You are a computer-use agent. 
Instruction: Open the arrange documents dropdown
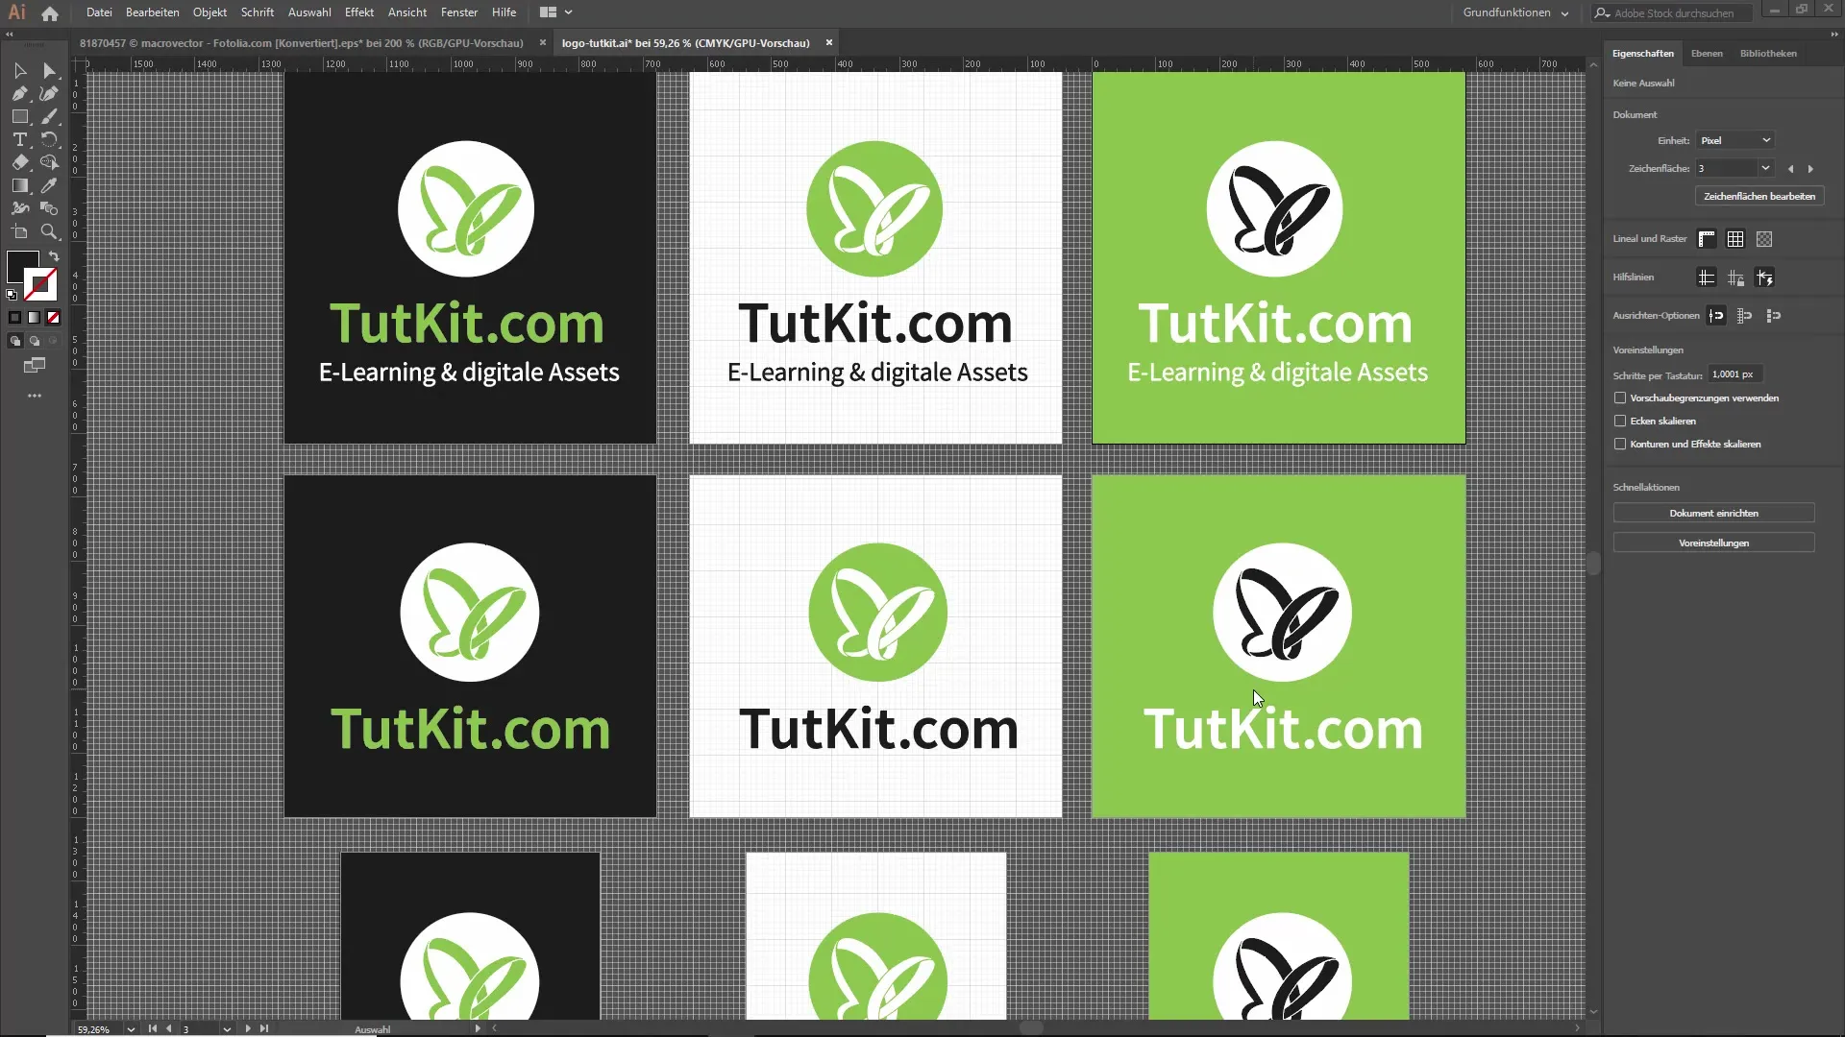[x=556, y=12]
